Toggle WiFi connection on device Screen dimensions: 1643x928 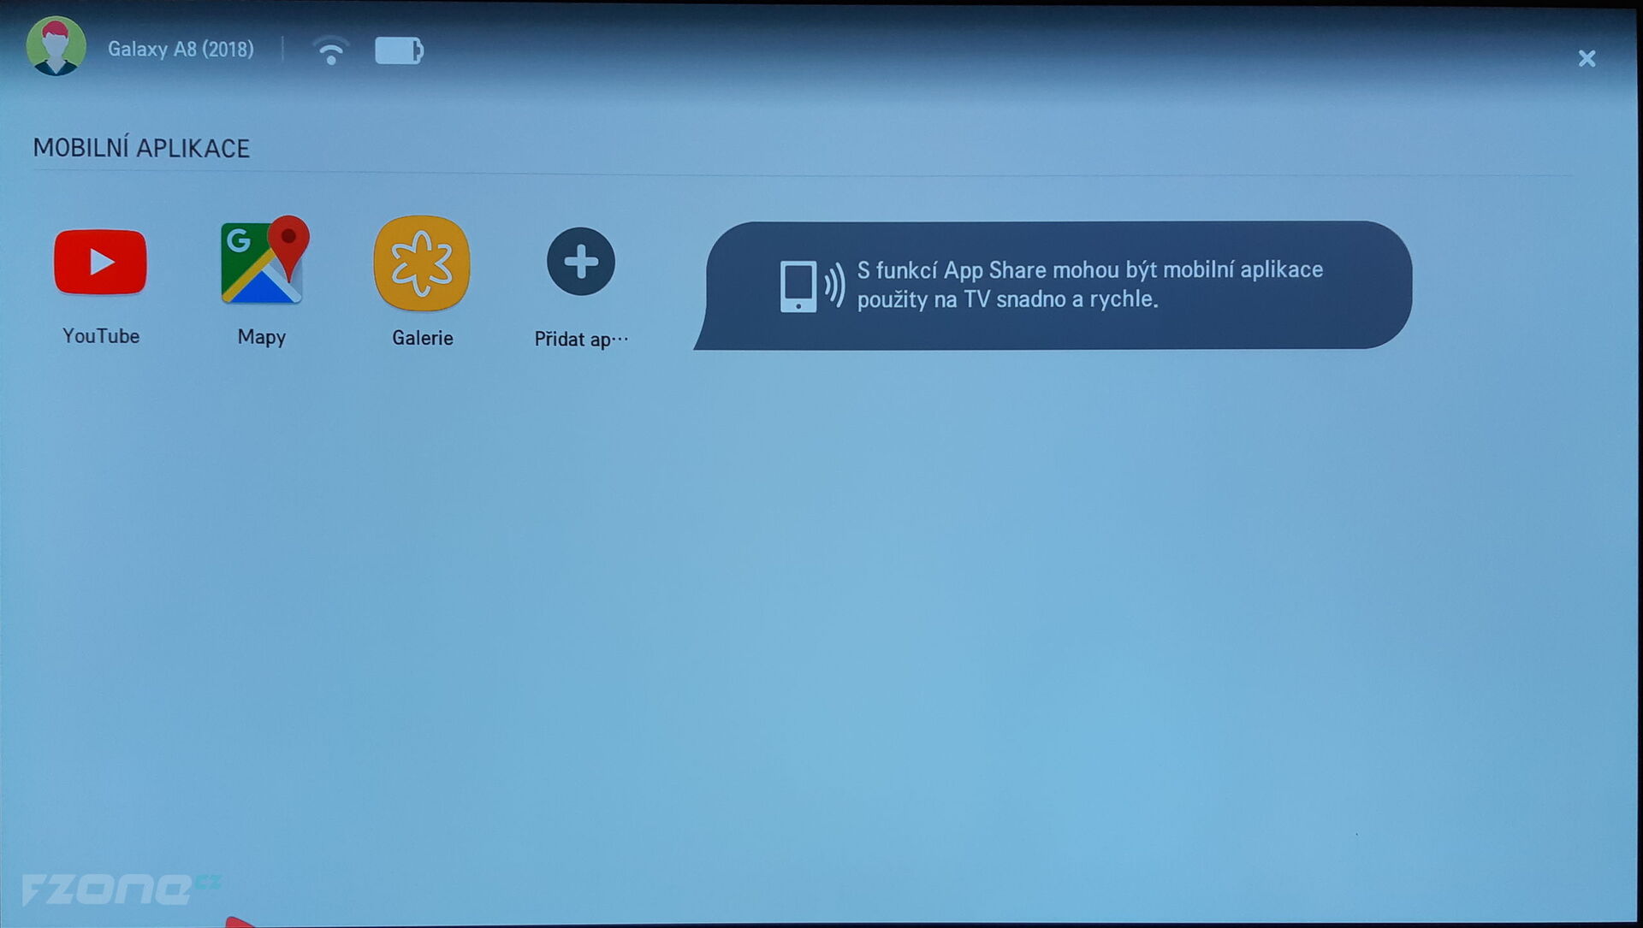pyautogui.click(x=329, y=50)
